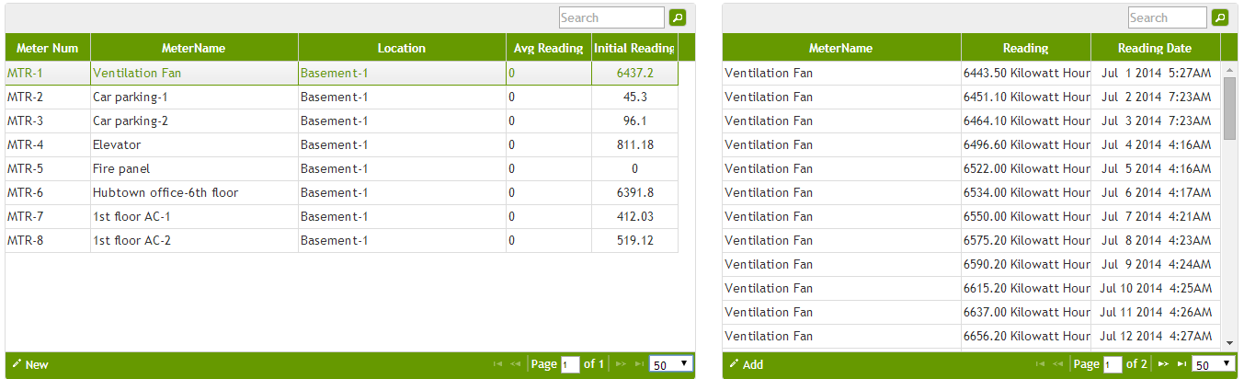Go to next page of readings
This screenshot has width=1244, height=379.
click(1163, 364)
